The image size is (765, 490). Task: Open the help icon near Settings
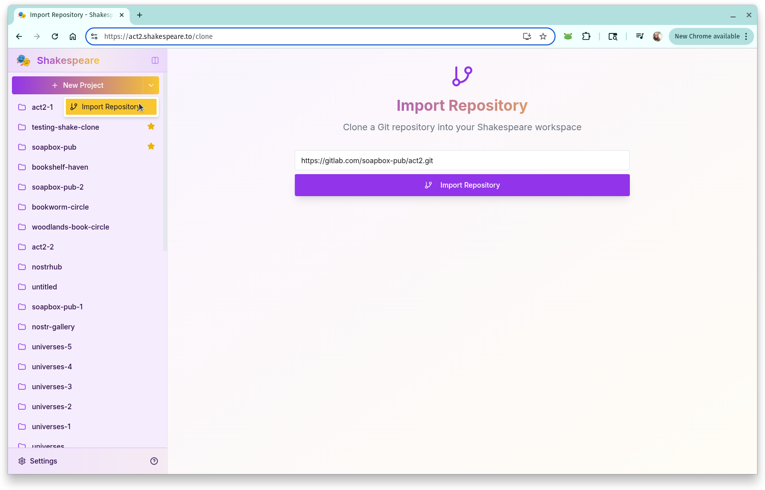pos(154,461)
